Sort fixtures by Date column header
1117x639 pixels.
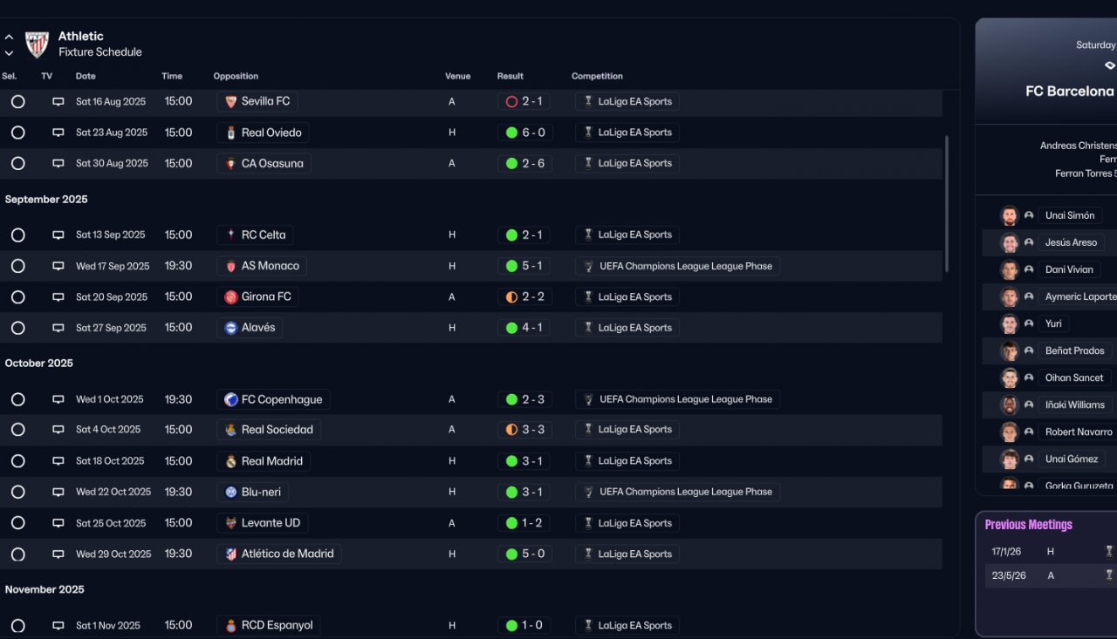86,77
